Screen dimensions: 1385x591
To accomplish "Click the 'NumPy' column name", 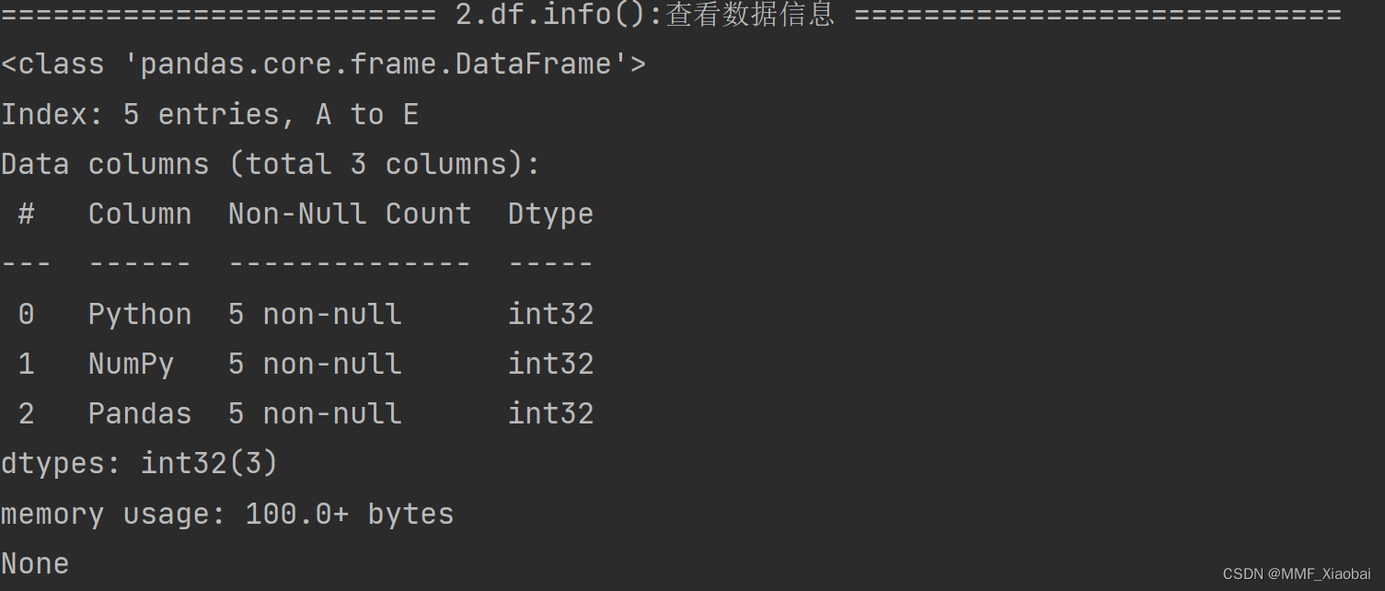I will tap(131, 365).
